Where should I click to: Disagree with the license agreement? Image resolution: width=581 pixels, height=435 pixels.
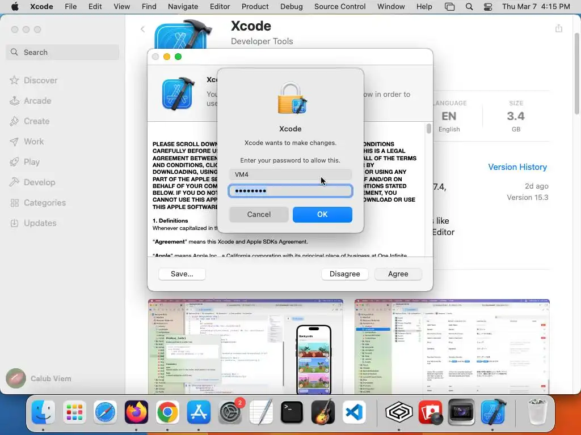point(344,274)
